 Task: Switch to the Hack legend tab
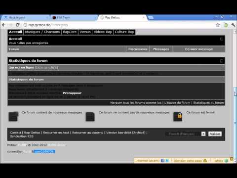click(x=25, y=17)
